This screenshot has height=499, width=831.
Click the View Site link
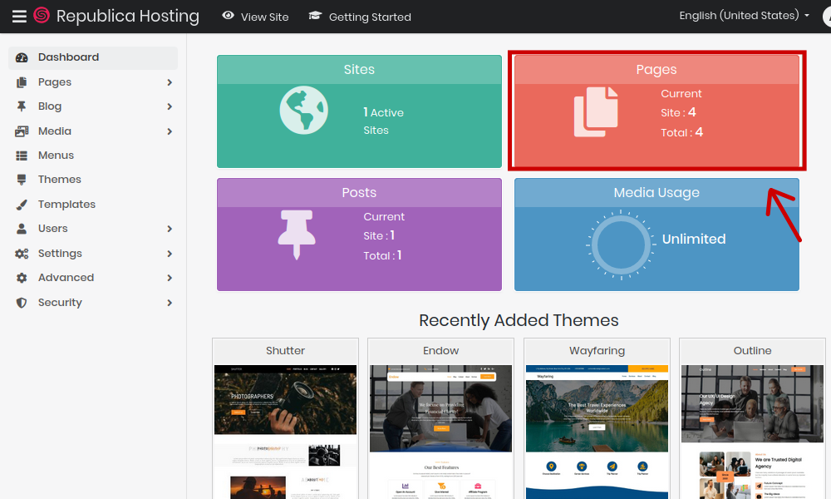[264, 17]
